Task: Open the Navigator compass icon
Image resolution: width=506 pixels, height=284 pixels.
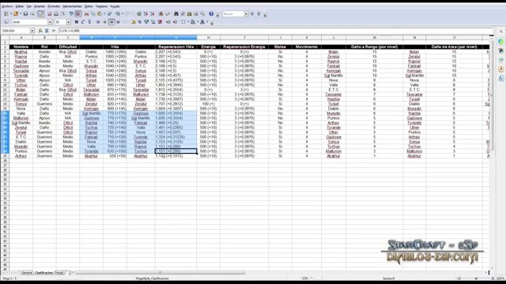Action: click(183, 14)
